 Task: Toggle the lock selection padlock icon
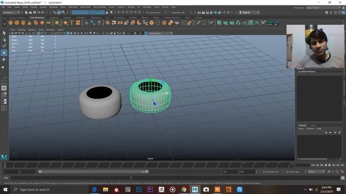click(x=107, y=12)
